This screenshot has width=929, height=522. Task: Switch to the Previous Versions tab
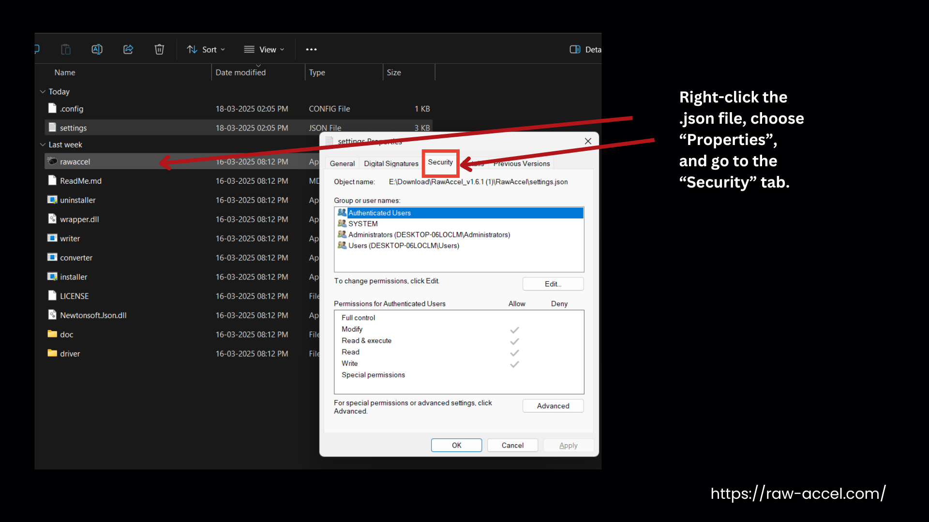(522, 163)
